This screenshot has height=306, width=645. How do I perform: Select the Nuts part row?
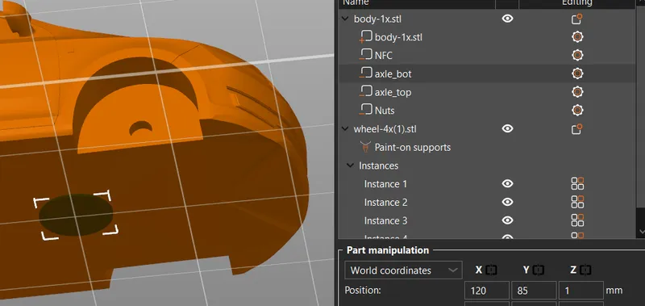pyautogui.click(x=488, y=111)
